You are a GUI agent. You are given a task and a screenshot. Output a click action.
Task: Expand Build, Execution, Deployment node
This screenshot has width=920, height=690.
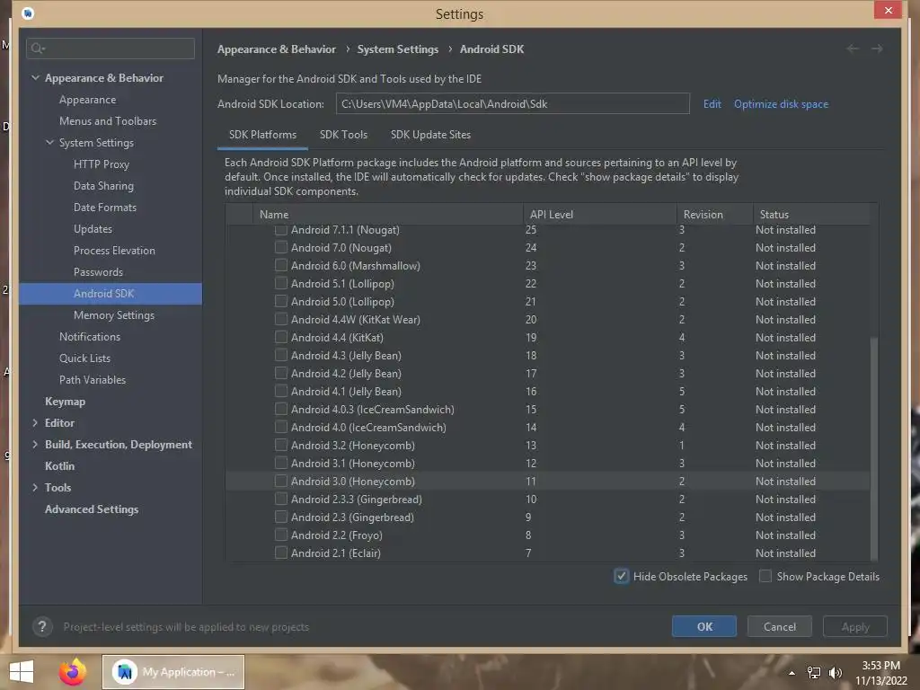tap(35, 444)
